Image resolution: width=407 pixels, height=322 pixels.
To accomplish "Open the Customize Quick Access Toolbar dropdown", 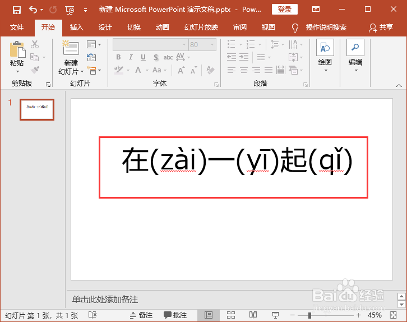I will click(x=85, y=10).
